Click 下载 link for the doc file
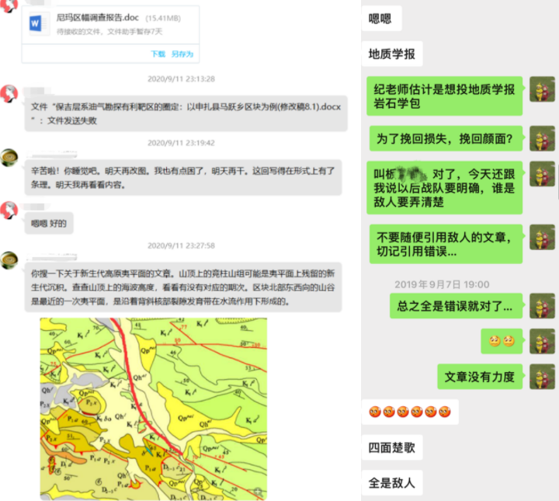This screenshot has height=501, width=559. tap(158, 54)
